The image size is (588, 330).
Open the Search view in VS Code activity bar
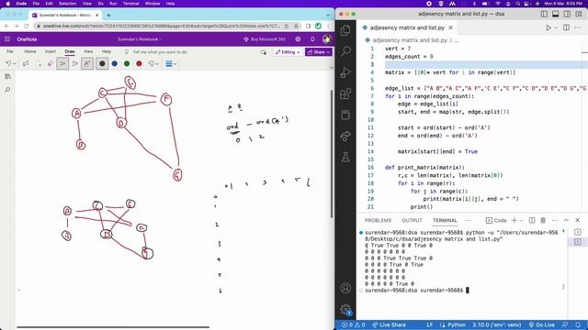[x=345, y=51]
